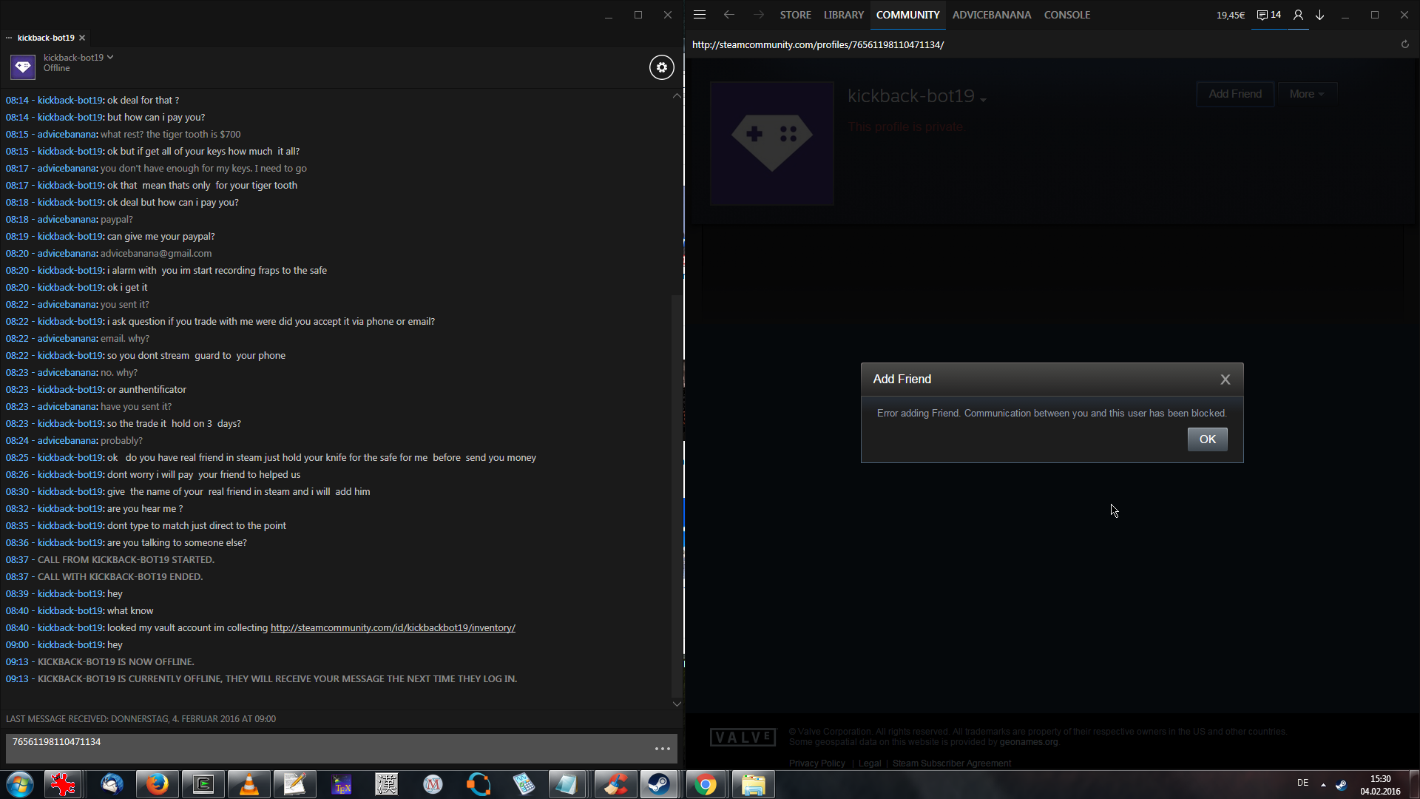1420x799 pixels.
Task: Open the Steam taskbar icon
Action: coord(659,784)
